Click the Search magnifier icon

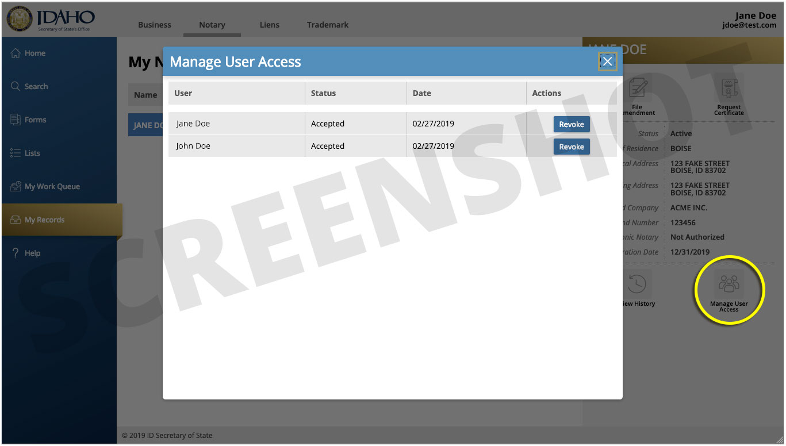[x=16, y=86]
